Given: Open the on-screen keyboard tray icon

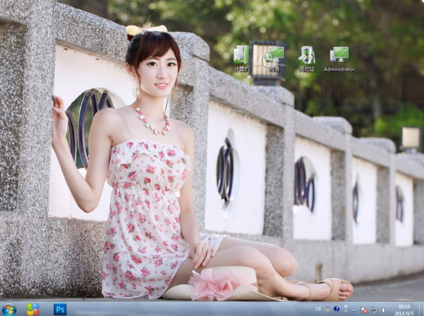Looking at the screenshot, I should tap(328, 309).
